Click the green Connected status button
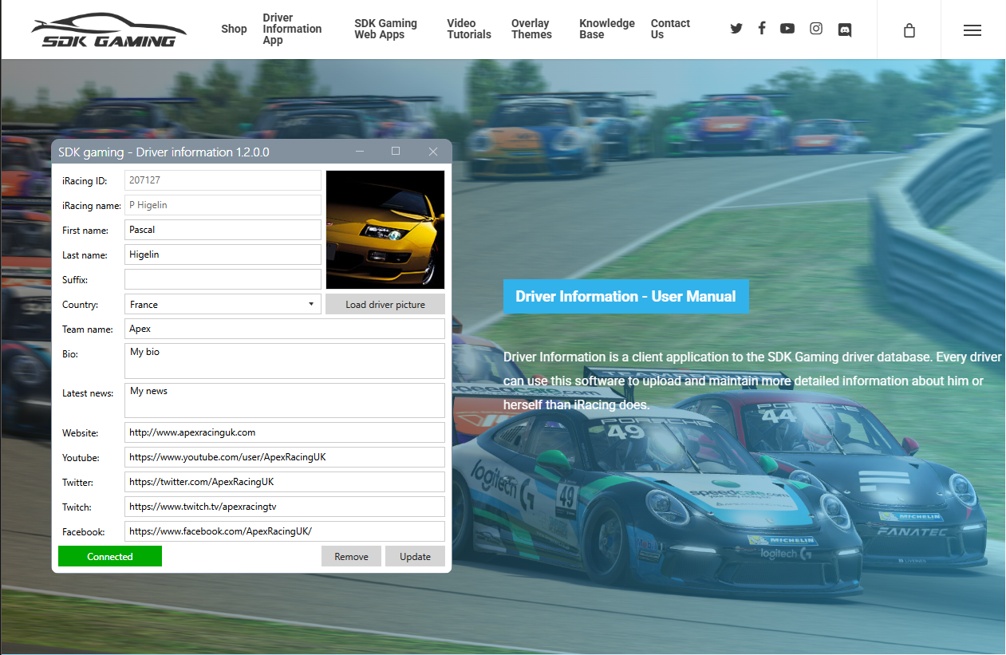The image size is (1006, 655). (110, 556)
